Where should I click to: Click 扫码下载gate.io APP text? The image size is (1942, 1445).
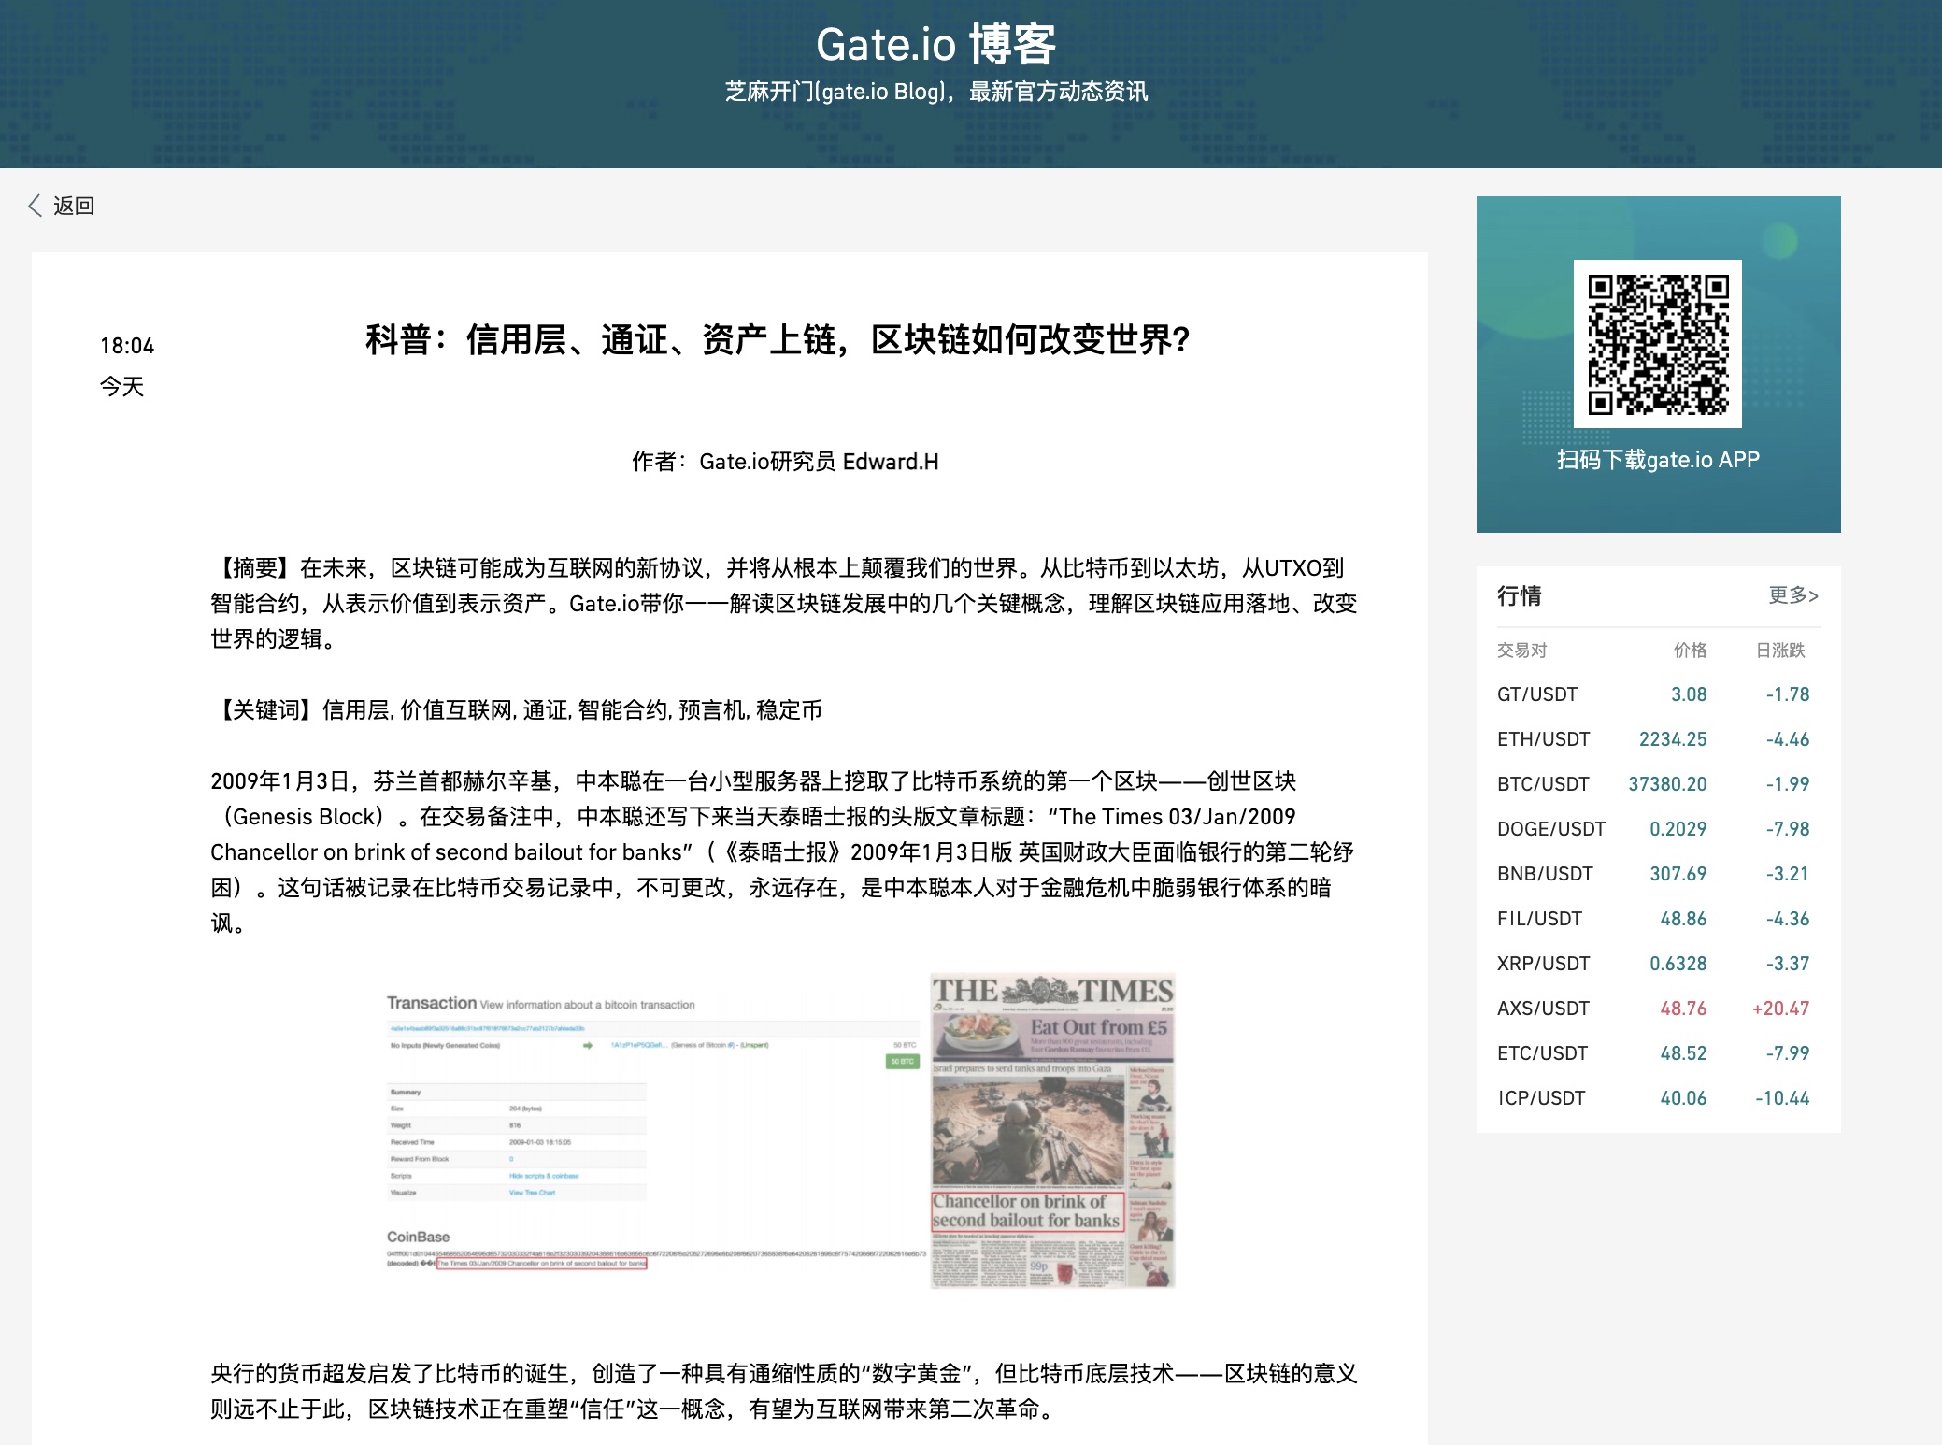(x=1658, y=460)
